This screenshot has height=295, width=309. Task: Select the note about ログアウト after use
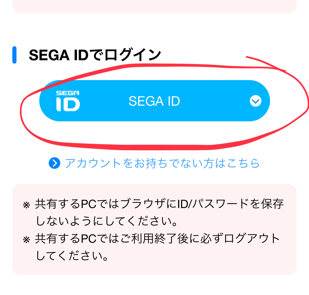[158, 247]
